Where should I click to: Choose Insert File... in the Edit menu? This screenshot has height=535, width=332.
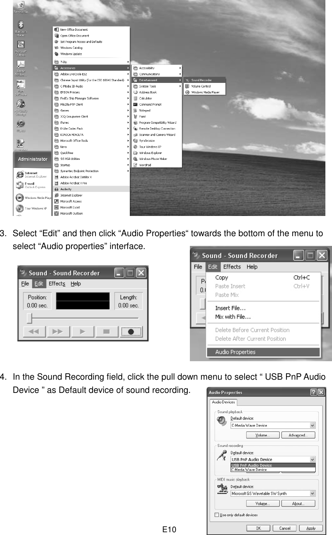click(x=263, y=308)
